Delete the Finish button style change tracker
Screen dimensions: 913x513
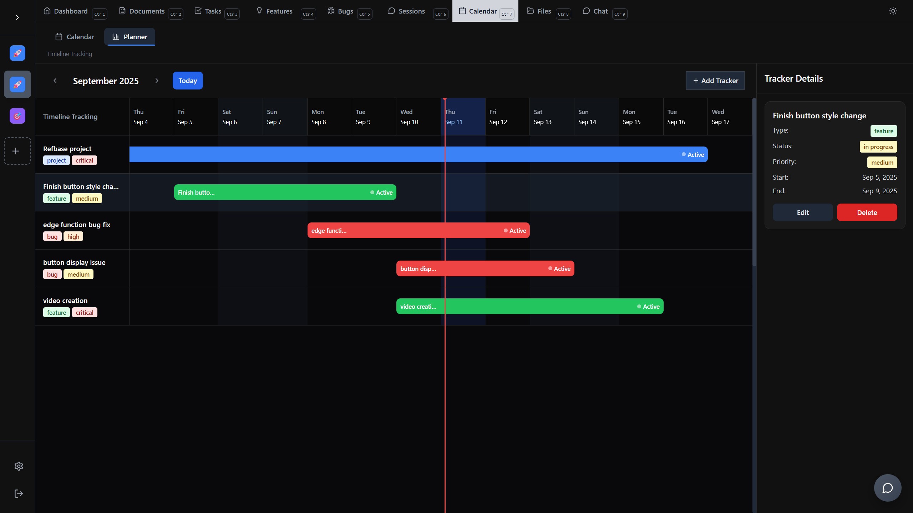tap(867, 212)
